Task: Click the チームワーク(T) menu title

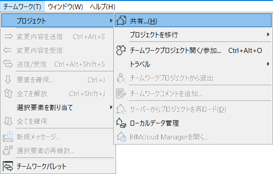Action: click(22, 7)
